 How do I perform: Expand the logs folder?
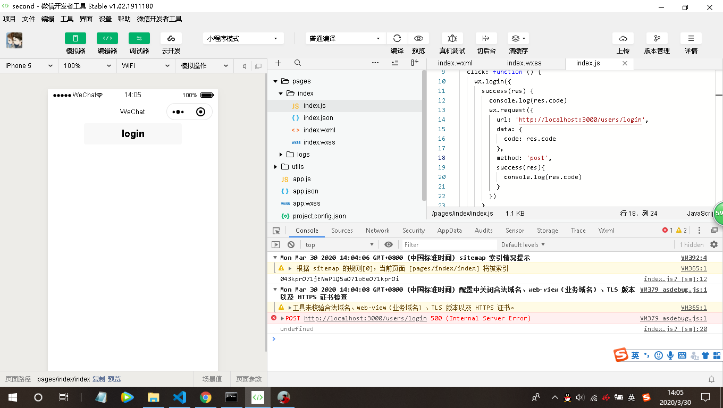(281, 155)
